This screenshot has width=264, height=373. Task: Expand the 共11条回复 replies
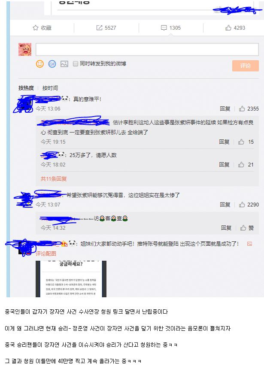(x=53, y=179)
